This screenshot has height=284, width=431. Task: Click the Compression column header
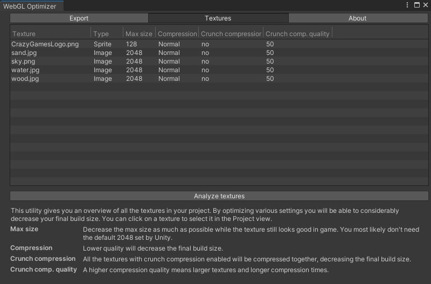click(177, 34)
